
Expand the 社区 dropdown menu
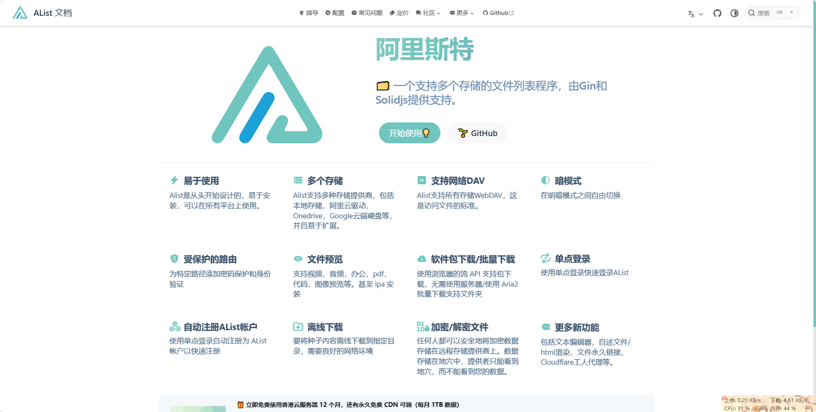[x=428, y=13]
